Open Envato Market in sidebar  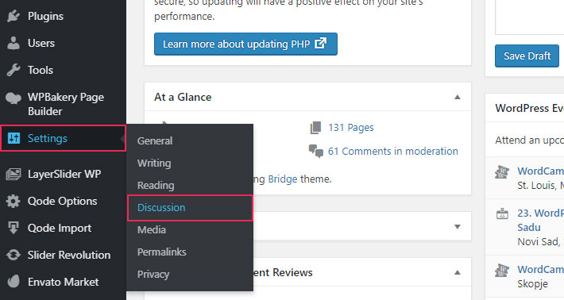pos(63,282)
